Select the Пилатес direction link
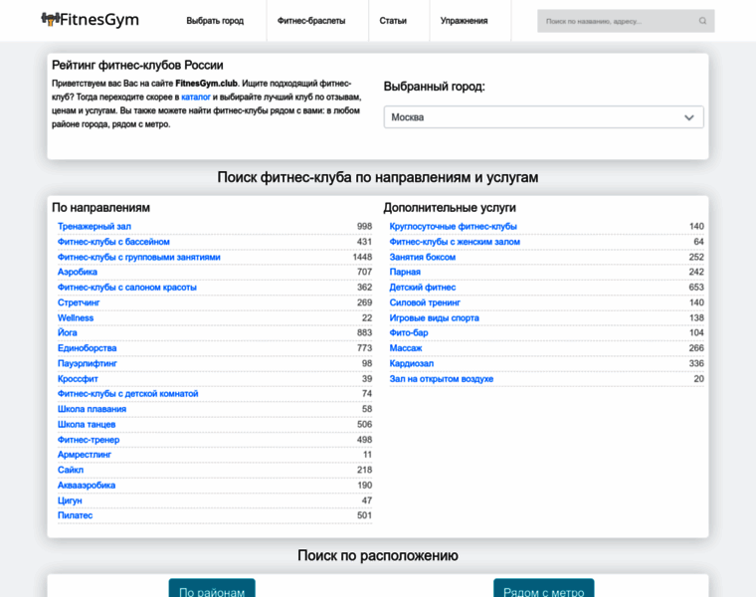 click(x=75, y=515)
